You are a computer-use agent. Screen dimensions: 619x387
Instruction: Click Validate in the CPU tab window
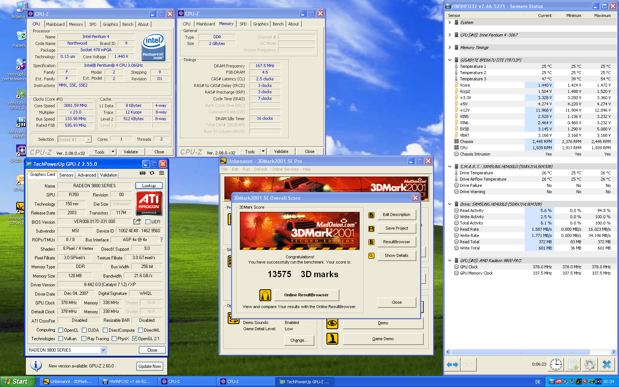point(131,152)
